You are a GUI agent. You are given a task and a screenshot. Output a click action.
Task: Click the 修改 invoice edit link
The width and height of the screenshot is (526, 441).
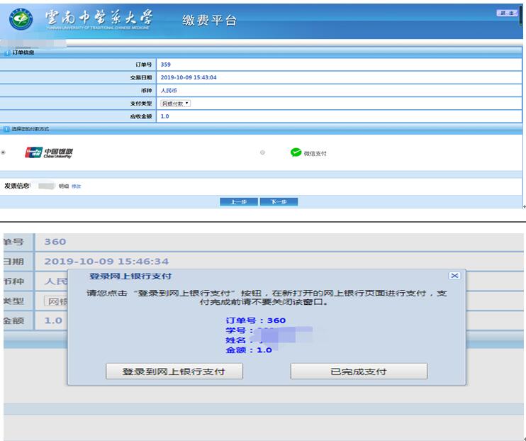pos(76,186)
